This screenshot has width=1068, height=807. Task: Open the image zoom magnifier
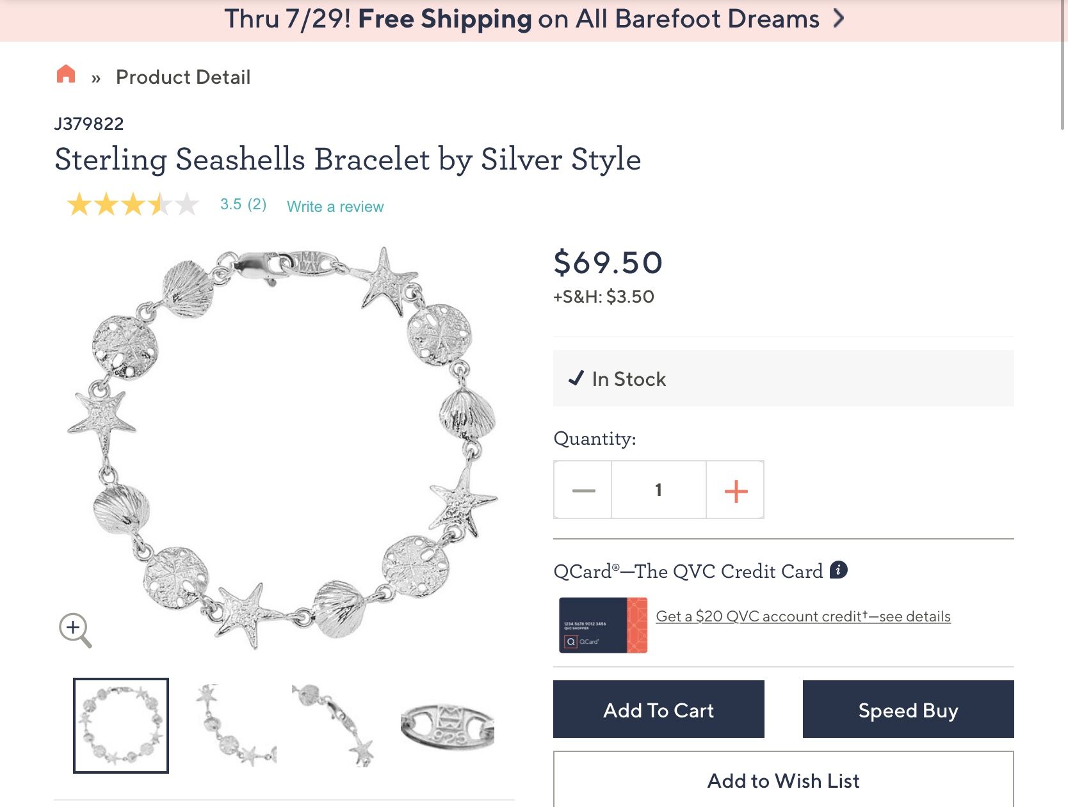pos(75,630)
